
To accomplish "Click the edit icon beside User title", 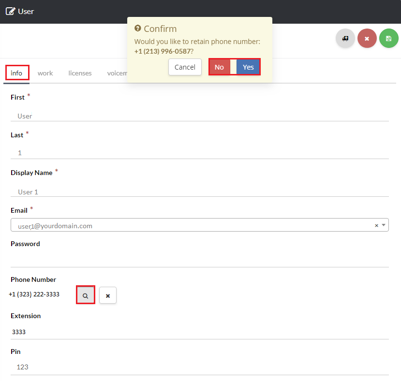I will (10, 11).
